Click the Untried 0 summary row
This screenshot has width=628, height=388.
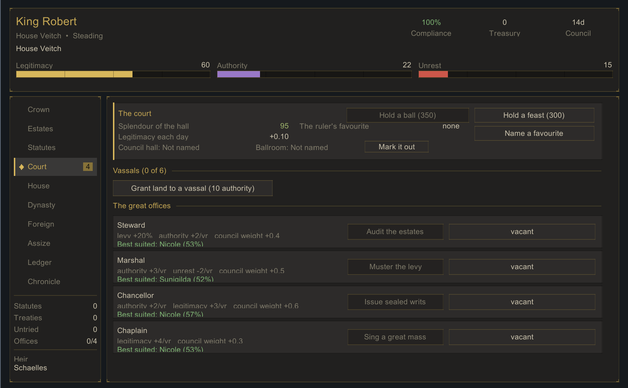pos(55,329)
